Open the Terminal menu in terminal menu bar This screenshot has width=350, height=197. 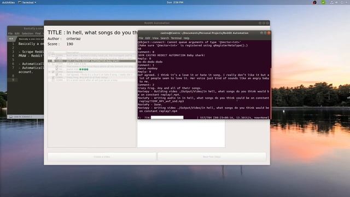click(176, 38)
